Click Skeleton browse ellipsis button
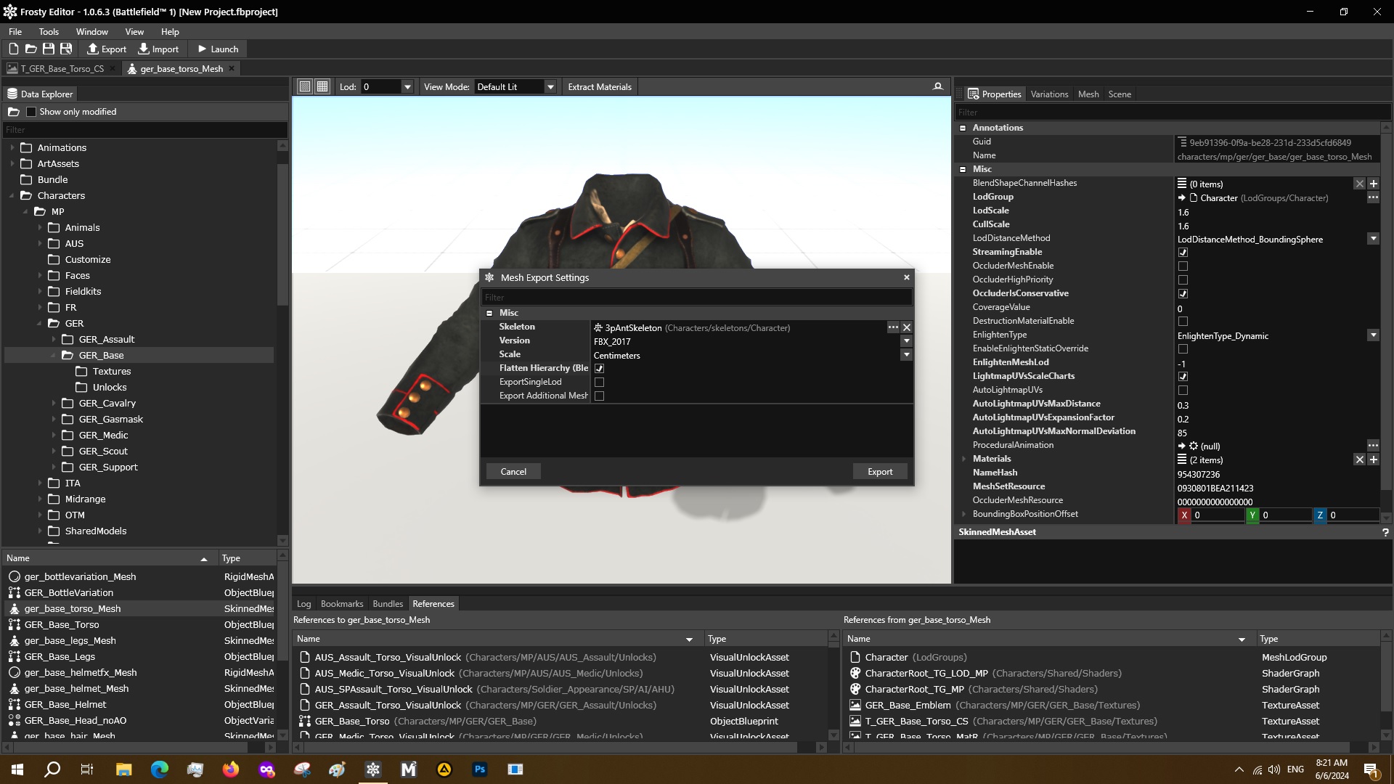Image resolution: width=1394 pixels, height=784 pixels. (892, 327)
